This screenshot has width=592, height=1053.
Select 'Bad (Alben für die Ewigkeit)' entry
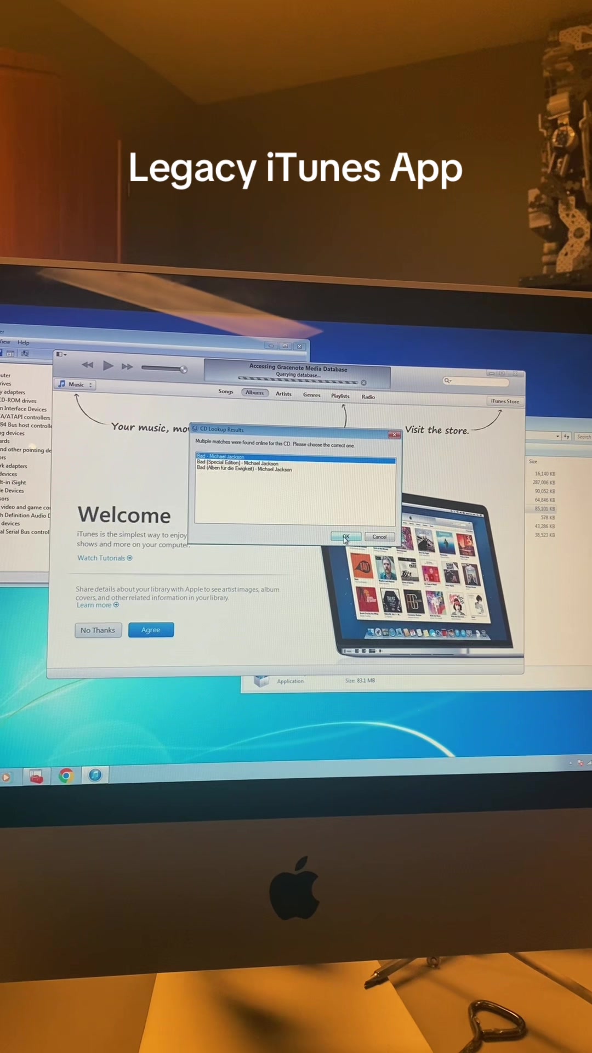pyautogui.click(x=244, y=469)
